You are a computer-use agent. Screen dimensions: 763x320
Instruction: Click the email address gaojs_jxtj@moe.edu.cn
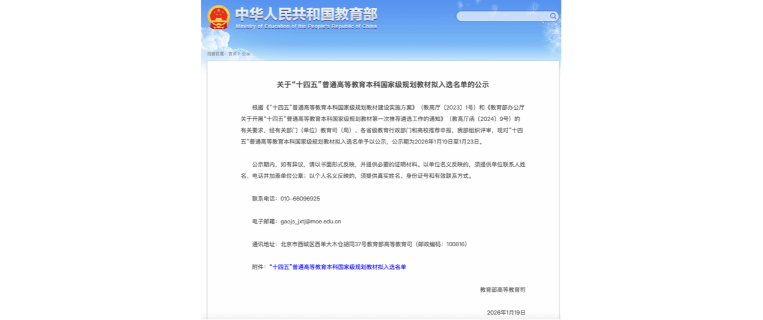tap(311, 222)
